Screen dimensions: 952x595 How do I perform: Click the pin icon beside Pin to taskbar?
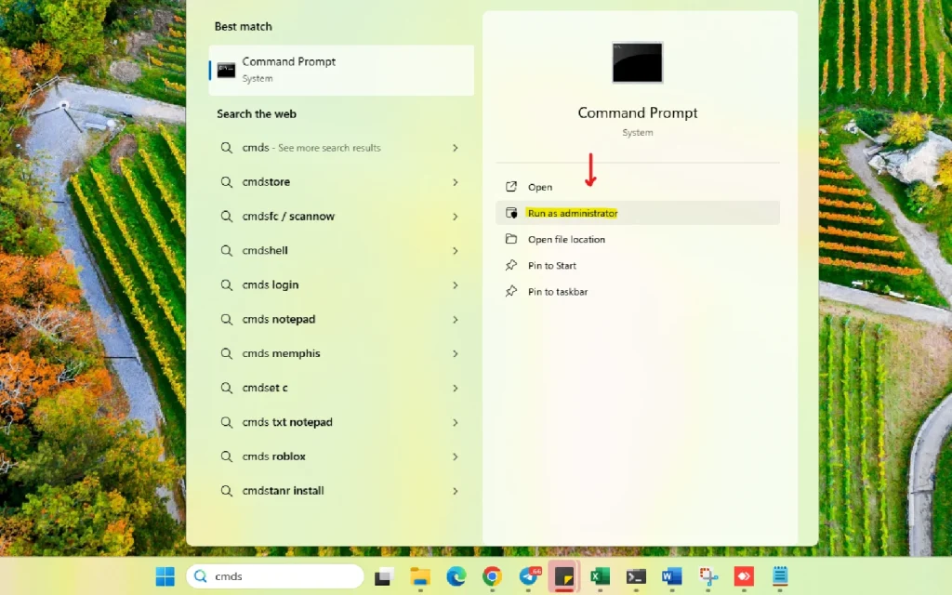(x=511, y=291)
